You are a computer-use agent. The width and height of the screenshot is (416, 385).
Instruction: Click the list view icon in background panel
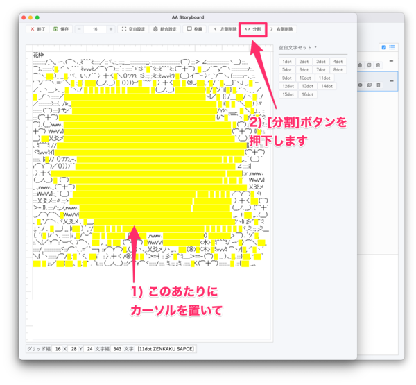tap(392, 47)
